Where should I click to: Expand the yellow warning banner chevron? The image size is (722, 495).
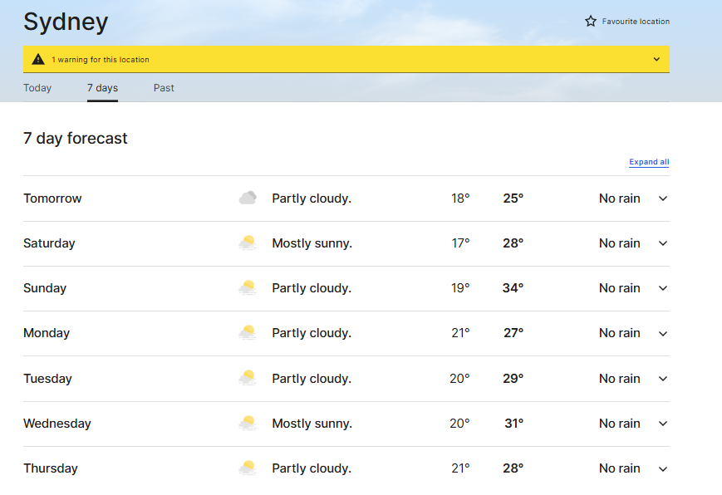coord(656,60)
